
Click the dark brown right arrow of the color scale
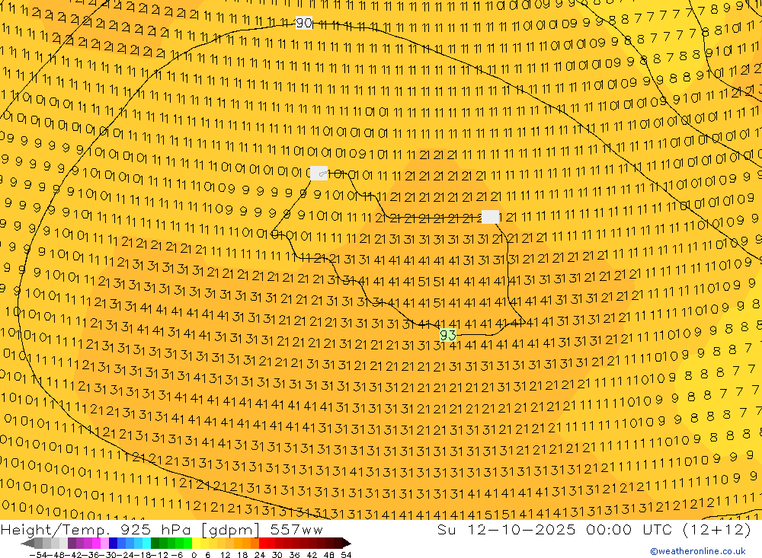(x=347, y=543)
